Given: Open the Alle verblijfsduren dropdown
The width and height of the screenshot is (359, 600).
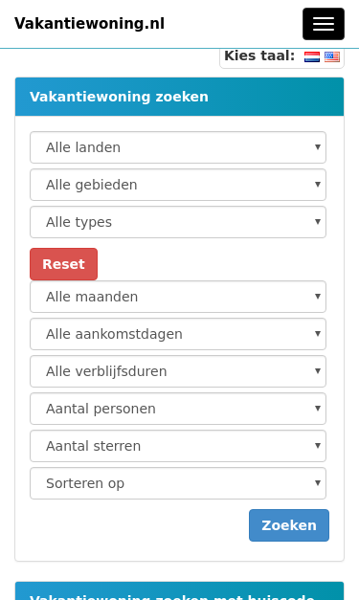Looking at the screenshot, I should point(178,371).
